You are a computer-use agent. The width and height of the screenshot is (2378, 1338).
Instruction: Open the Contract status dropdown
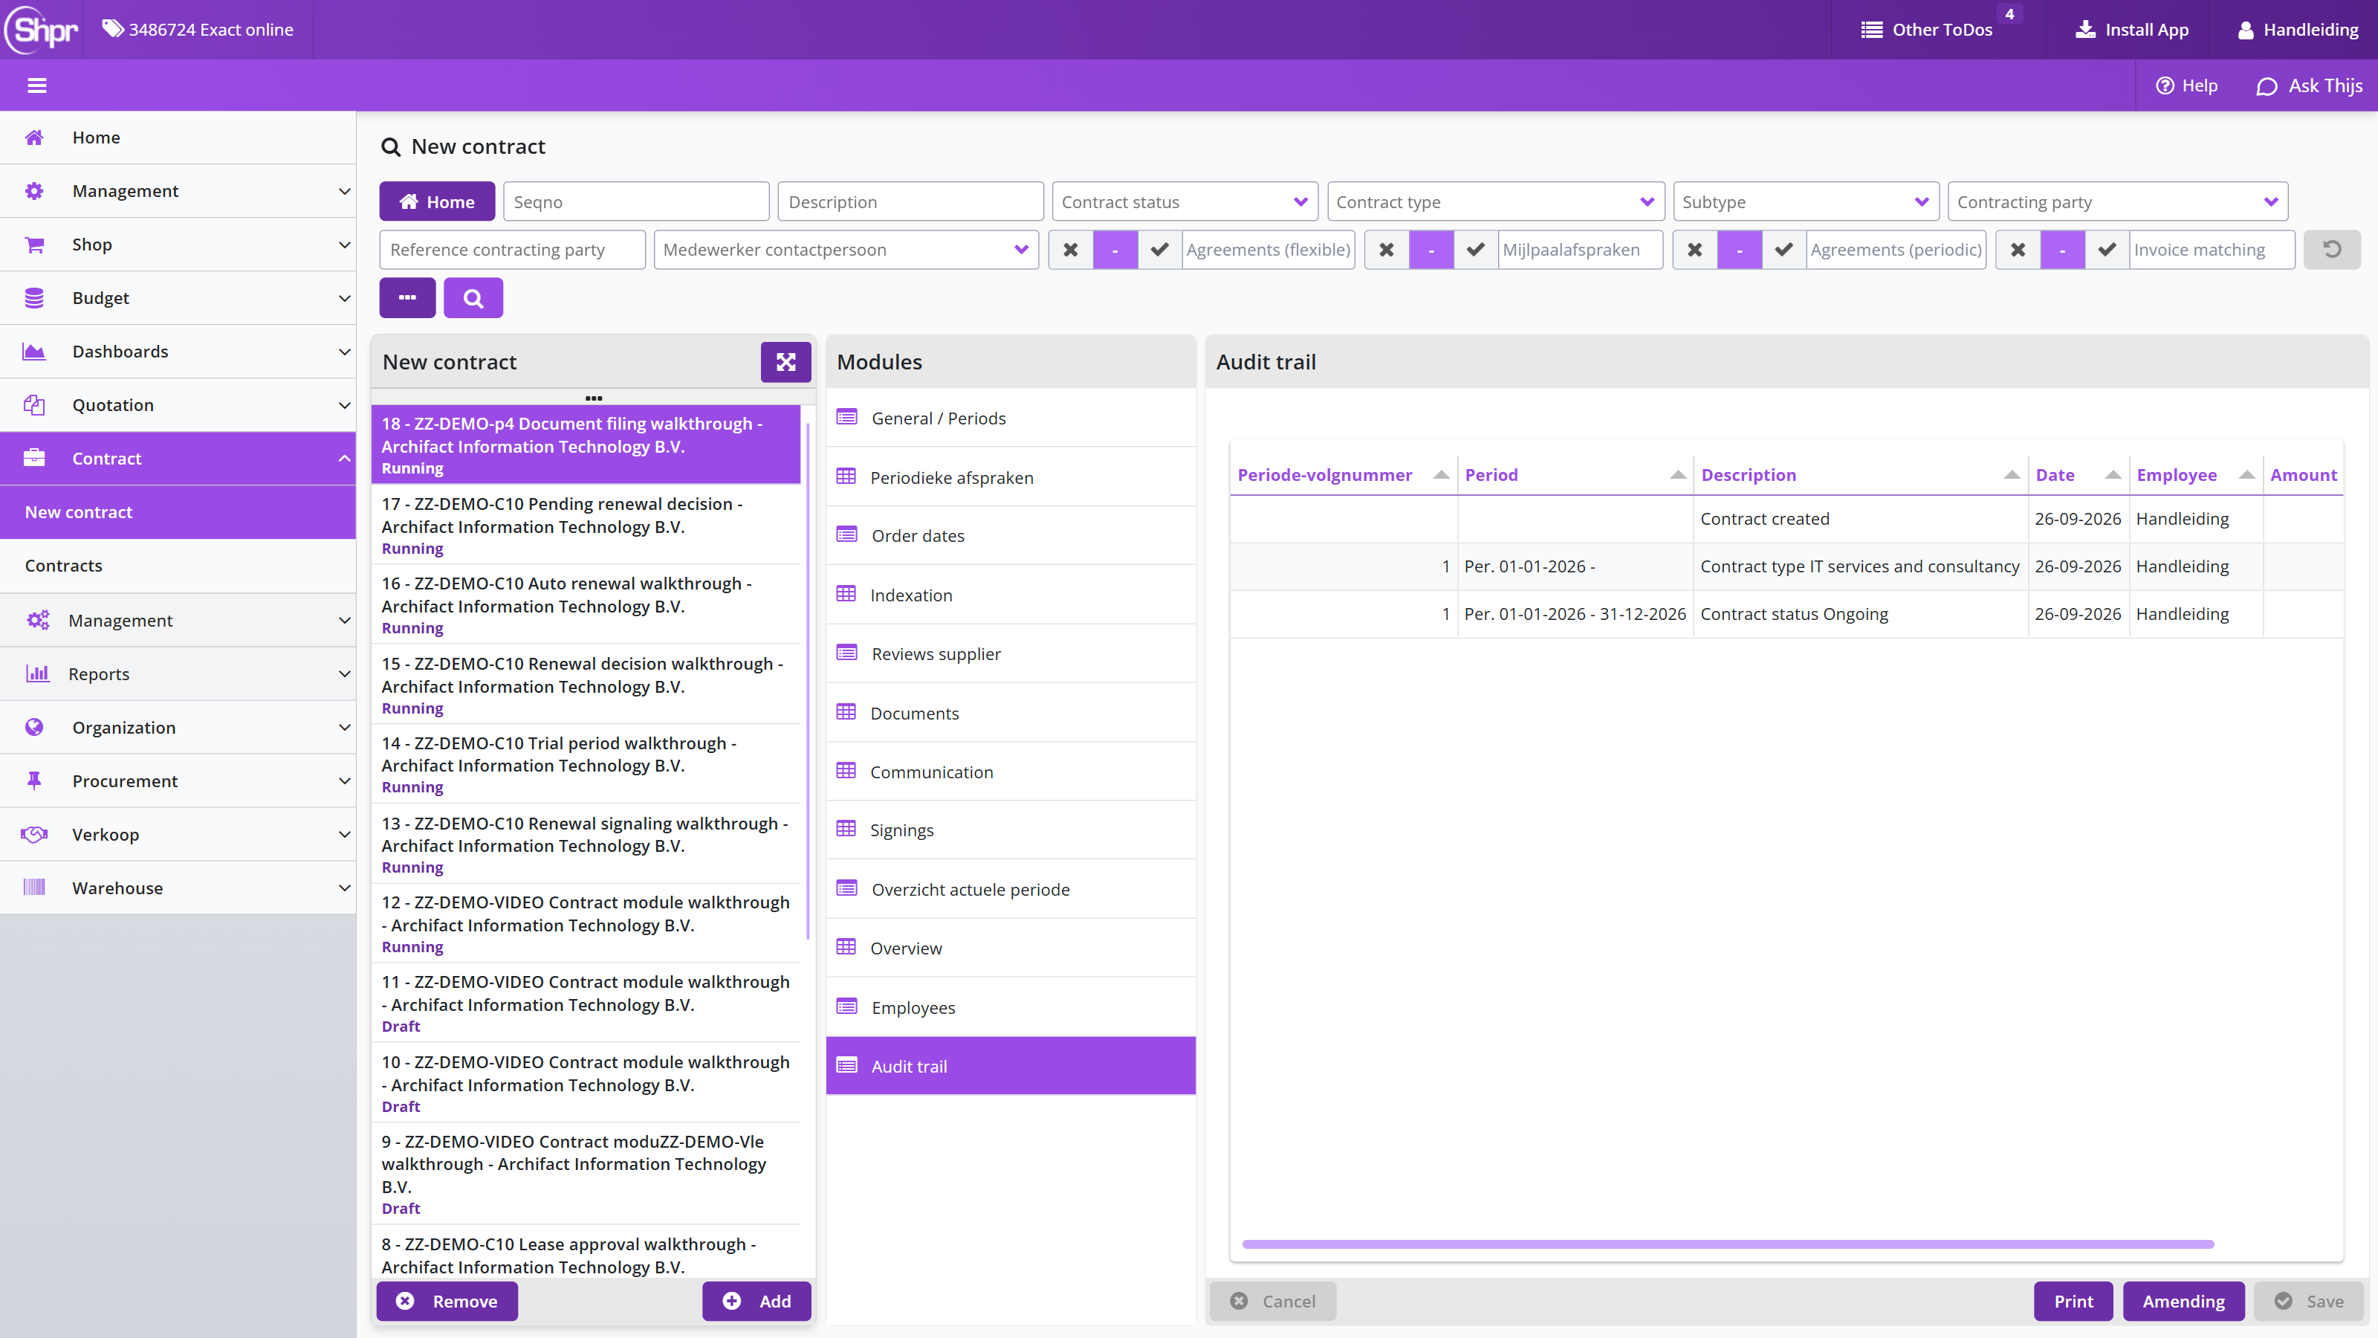coord(1185,201)
